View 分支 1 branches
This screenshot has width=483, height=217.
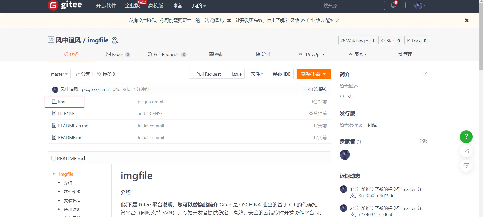(x=85, y=74)
